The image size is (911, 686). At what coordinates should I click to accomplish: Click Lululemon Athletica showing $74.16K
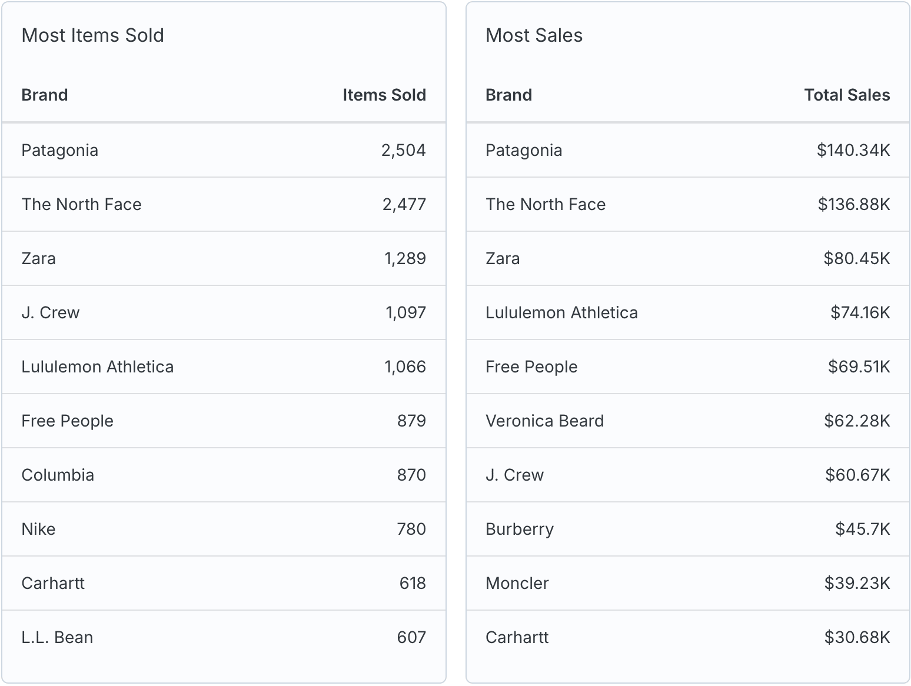tap(688, 312)
